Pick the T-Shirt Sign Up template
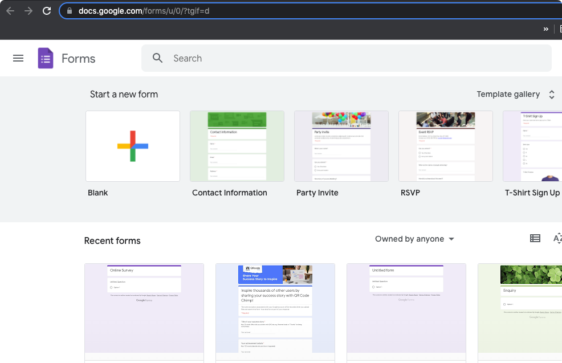The height and width of the screenshot is (363, 562). (x=532, y=146)
